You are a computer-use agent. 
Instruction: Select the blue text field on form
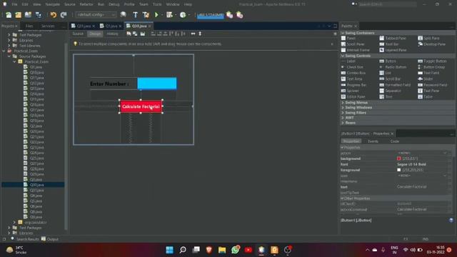pos(157,84)
